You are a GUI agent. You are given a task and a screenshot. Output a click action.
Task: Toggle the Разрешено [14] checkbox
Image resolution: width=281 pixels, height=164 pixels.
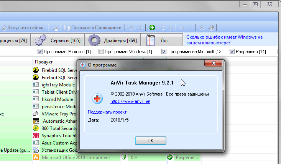(x=232, y=52)
